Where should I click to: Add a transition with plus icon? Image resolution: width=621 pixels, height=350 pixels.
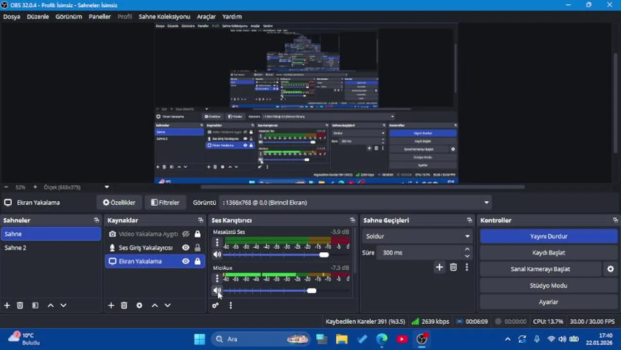tap(439, 267)
